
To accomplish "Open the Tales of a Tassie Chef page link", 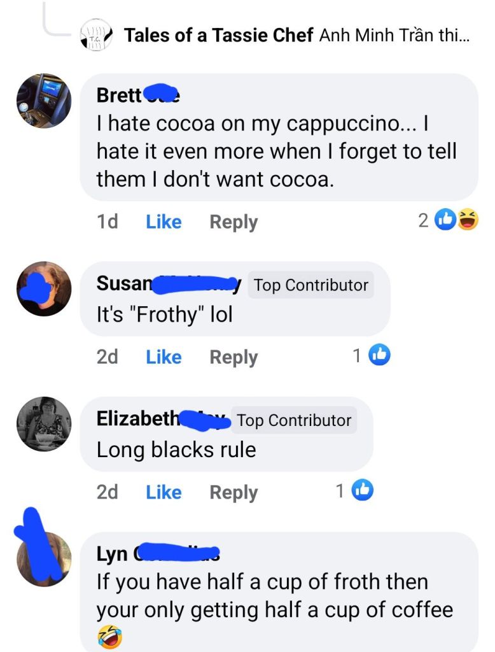I will coord(219,35).
